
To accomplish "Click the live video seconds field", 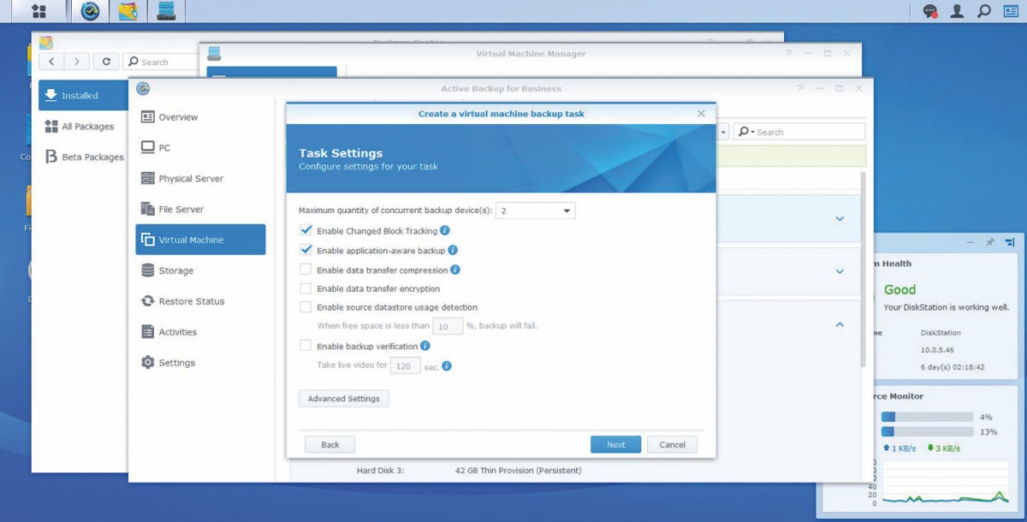I will (405, 366).
